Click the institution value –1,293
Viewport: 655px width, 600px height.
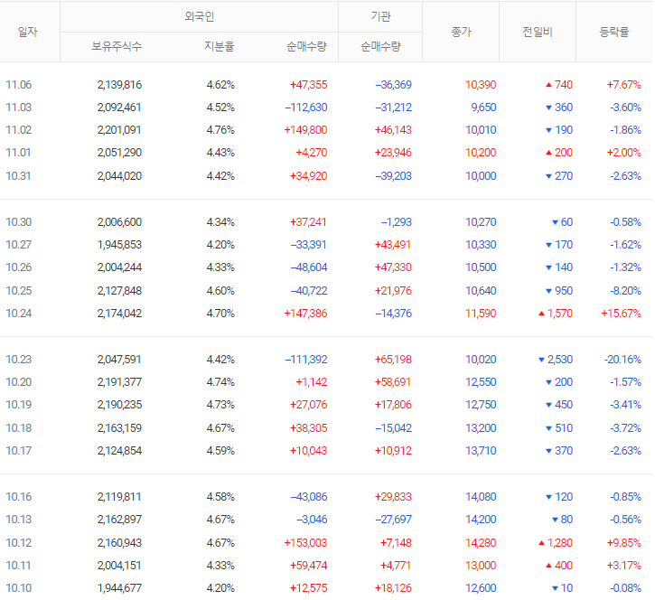[x=397, y=222]
